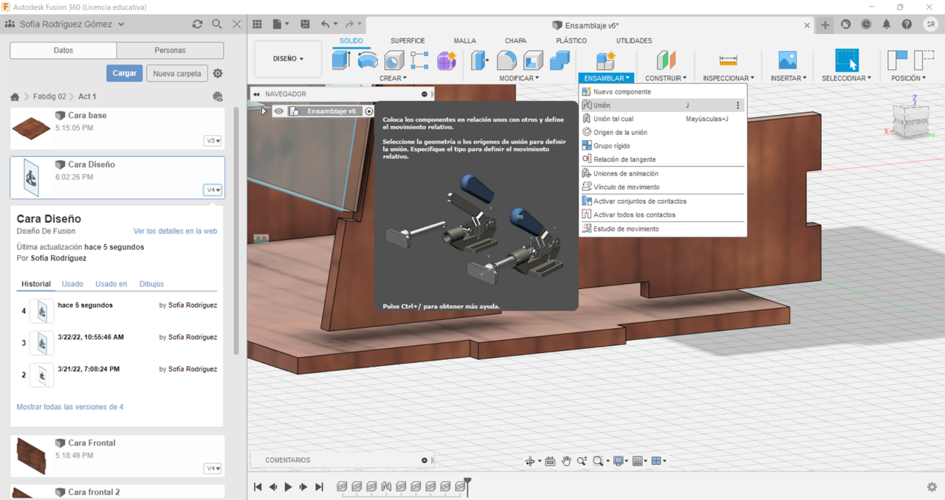The image size is (945, 500).
Task: Click the Nueva carpeta button
Action: [177, 74]
